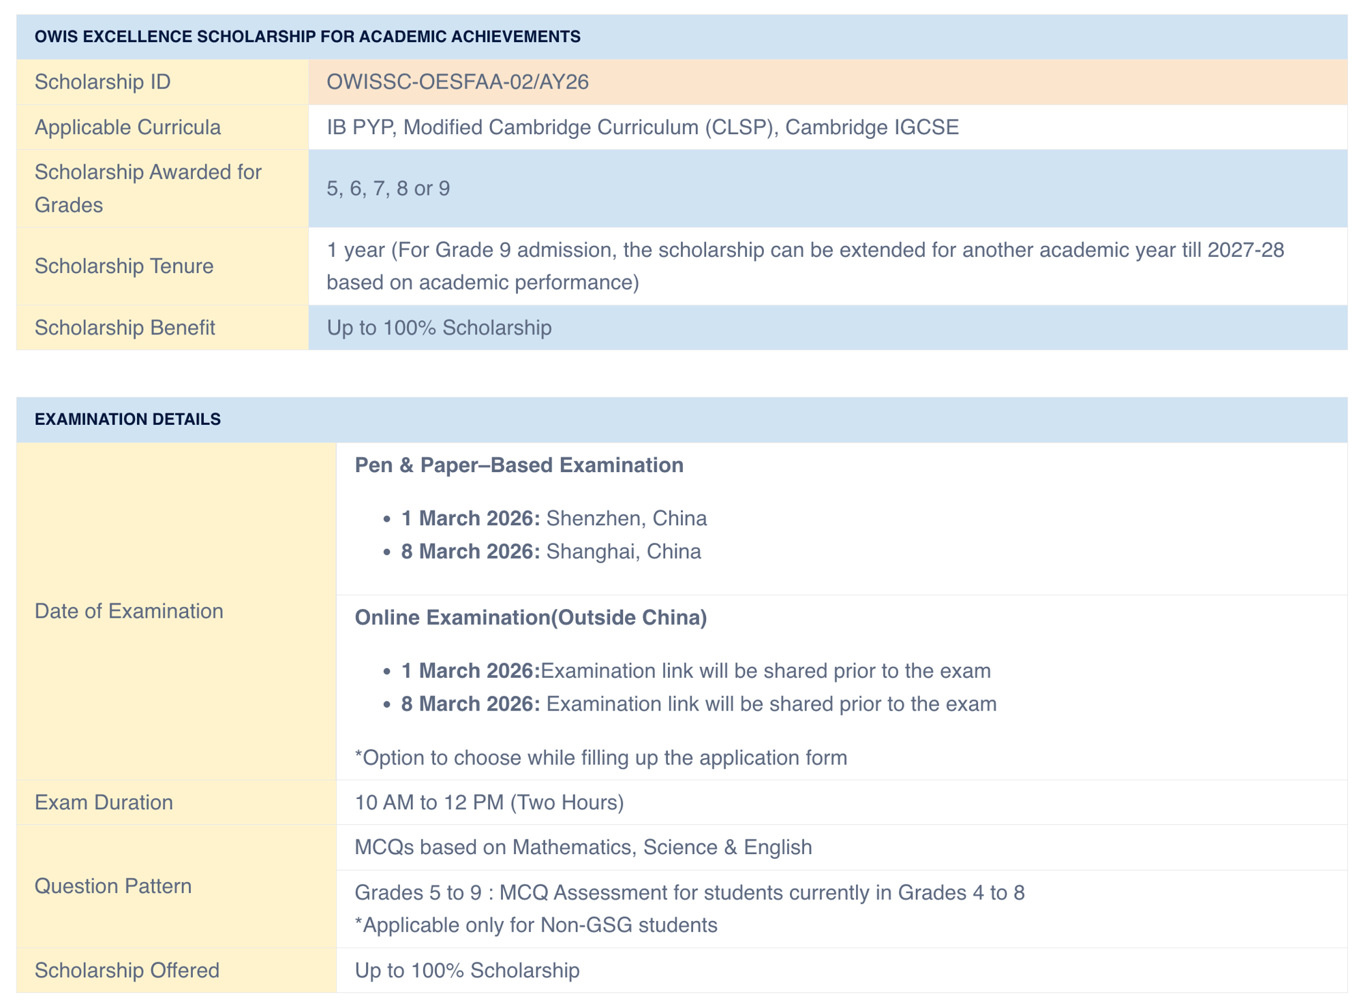Screen dimensions: 1363x1004
Task: Click Scholarship Awarded for Grades label
Action: 148,188
